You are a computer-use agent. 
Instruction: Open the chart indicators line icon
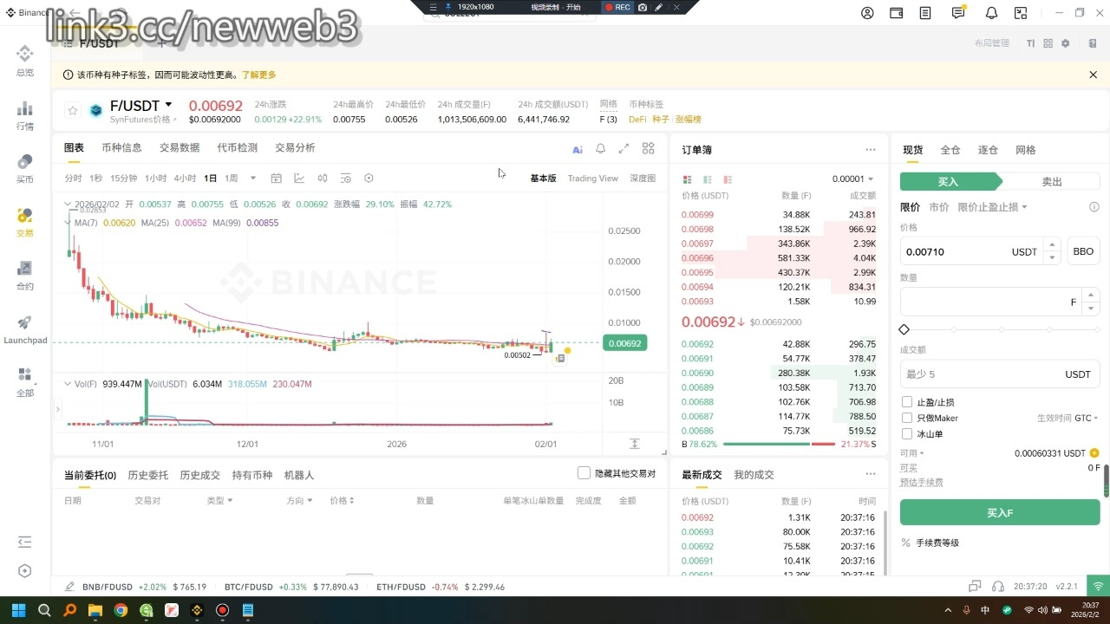pyautogui.click(x=299, y=179)
